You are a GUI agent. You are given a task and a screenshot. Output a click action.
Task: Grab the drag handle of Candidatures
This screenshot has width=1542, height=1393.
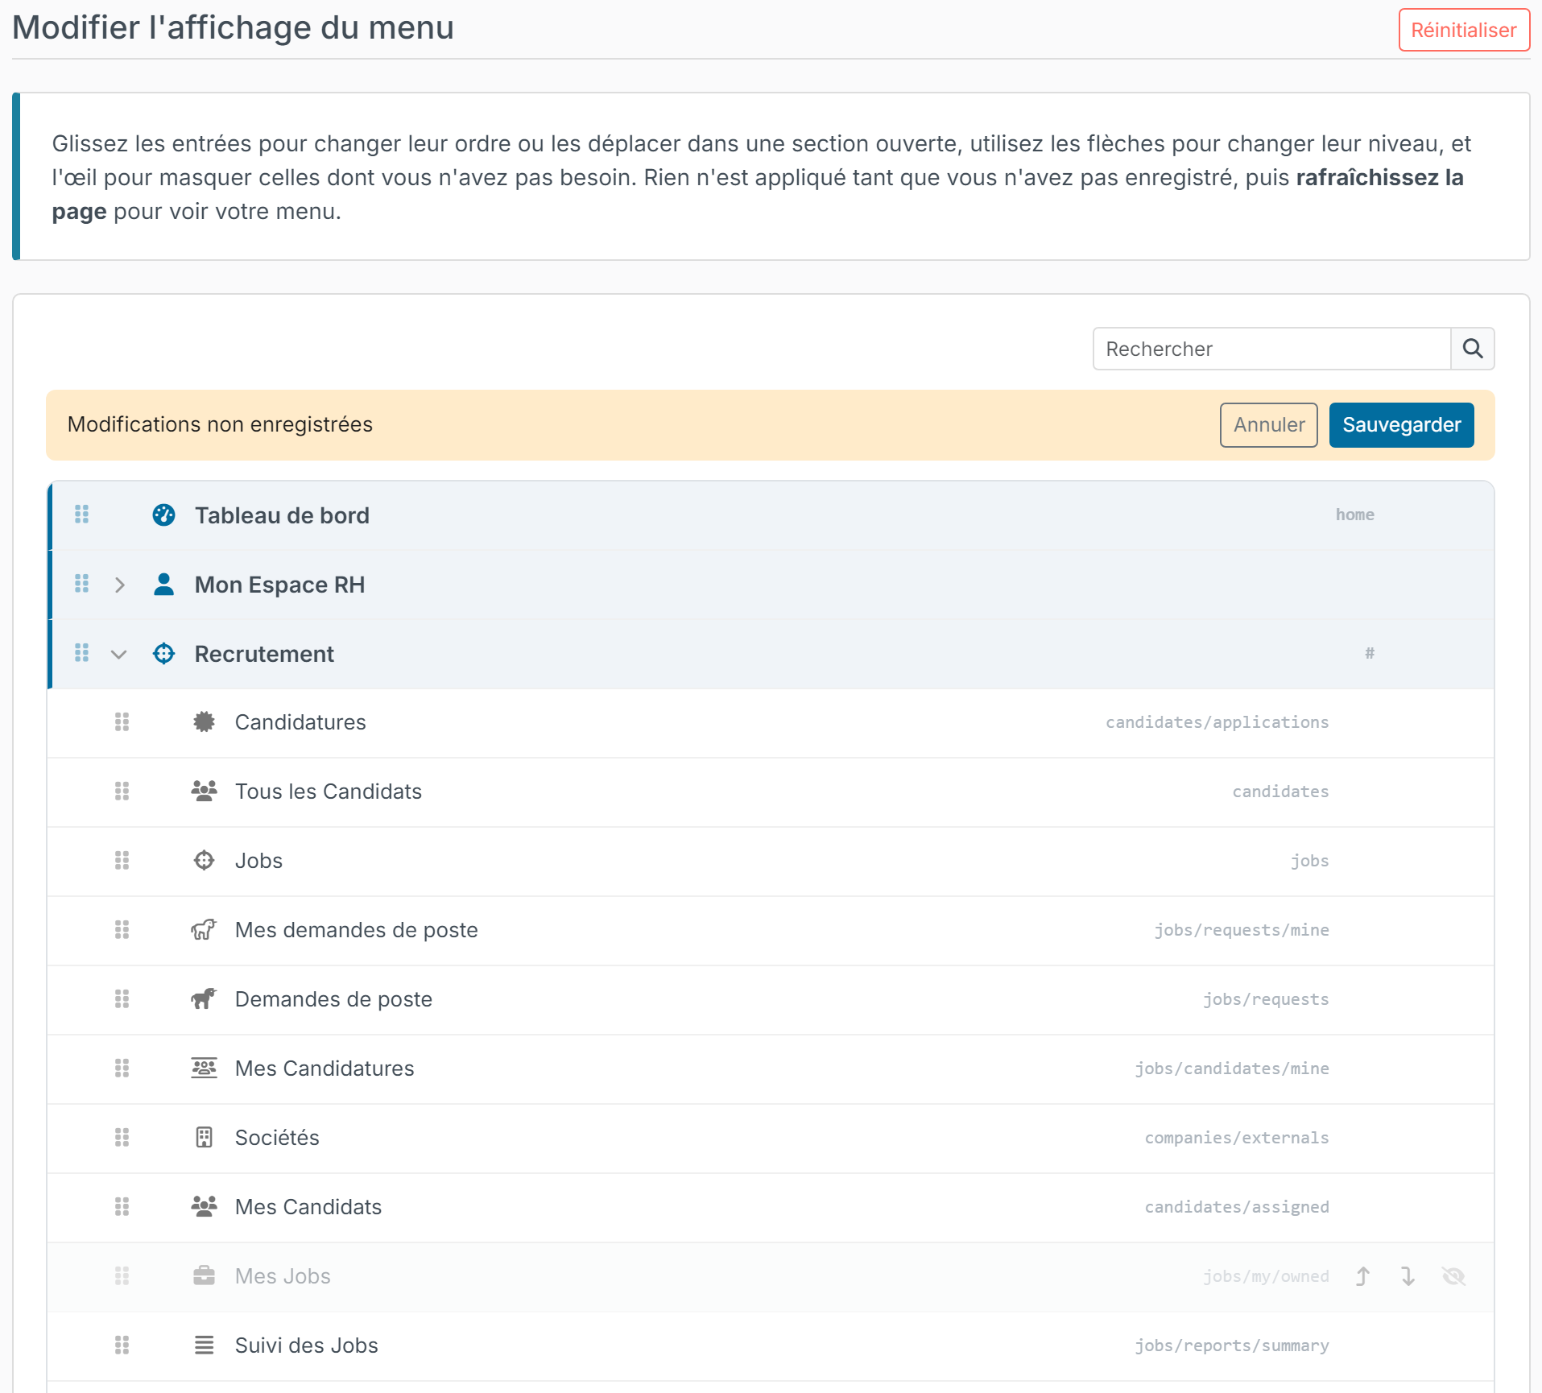[x=122, y=722]
